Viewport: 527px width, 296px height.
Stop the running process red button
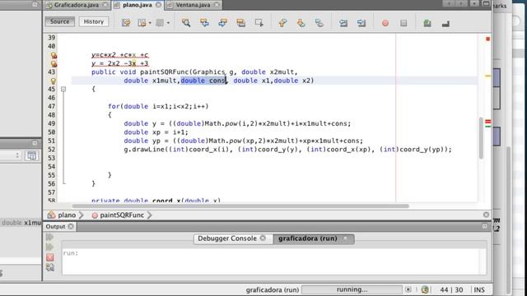point(50,257)
